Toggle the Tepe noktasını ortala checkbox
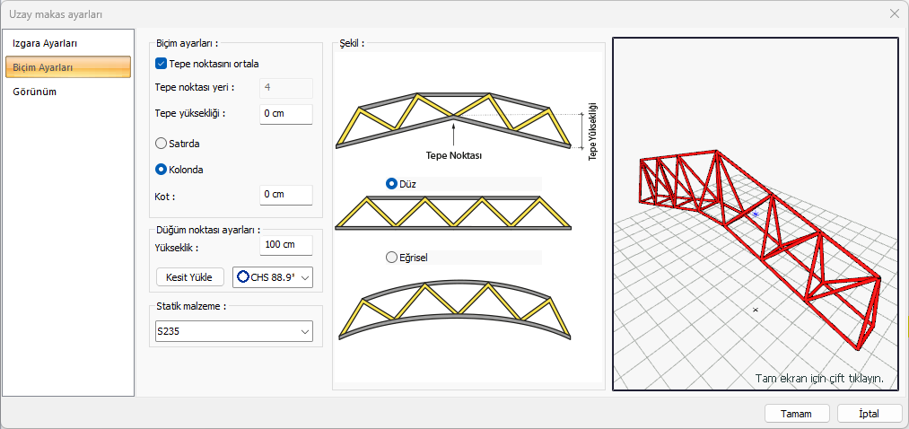 (x=162, y=64)
